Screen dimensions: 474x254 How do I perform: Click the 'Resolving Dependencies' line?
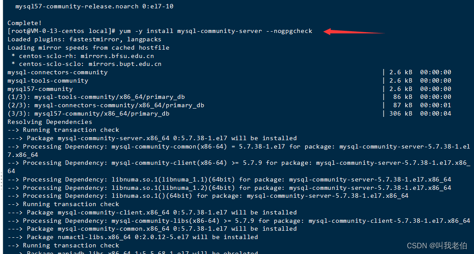[50, 122]
